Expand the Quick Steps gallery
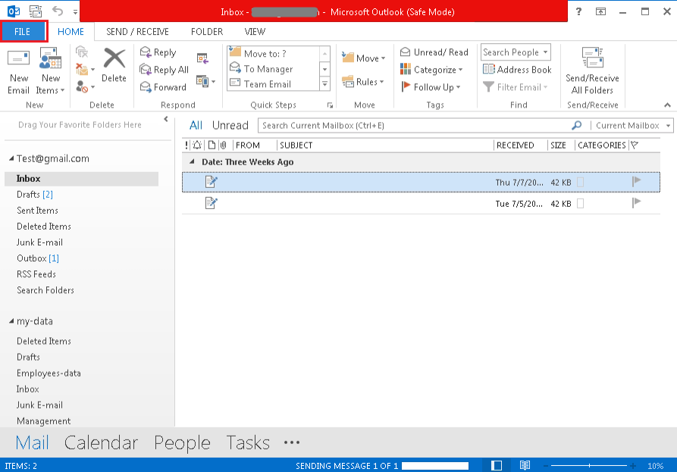The width and height of the screenshot is (677, 472). (325, 84)
